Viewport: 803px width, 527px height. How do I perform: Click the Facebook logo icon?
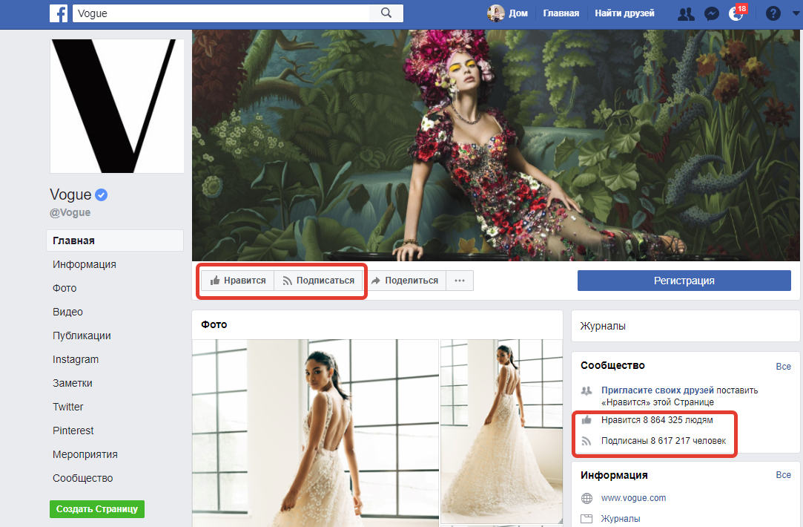coord(59,13)
